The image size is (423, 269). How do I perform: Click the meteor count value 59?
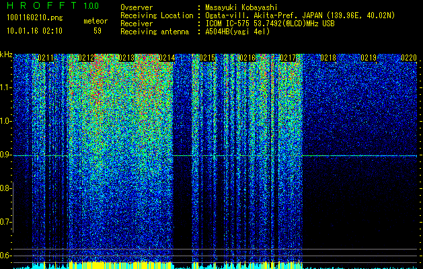coord(98,31)
